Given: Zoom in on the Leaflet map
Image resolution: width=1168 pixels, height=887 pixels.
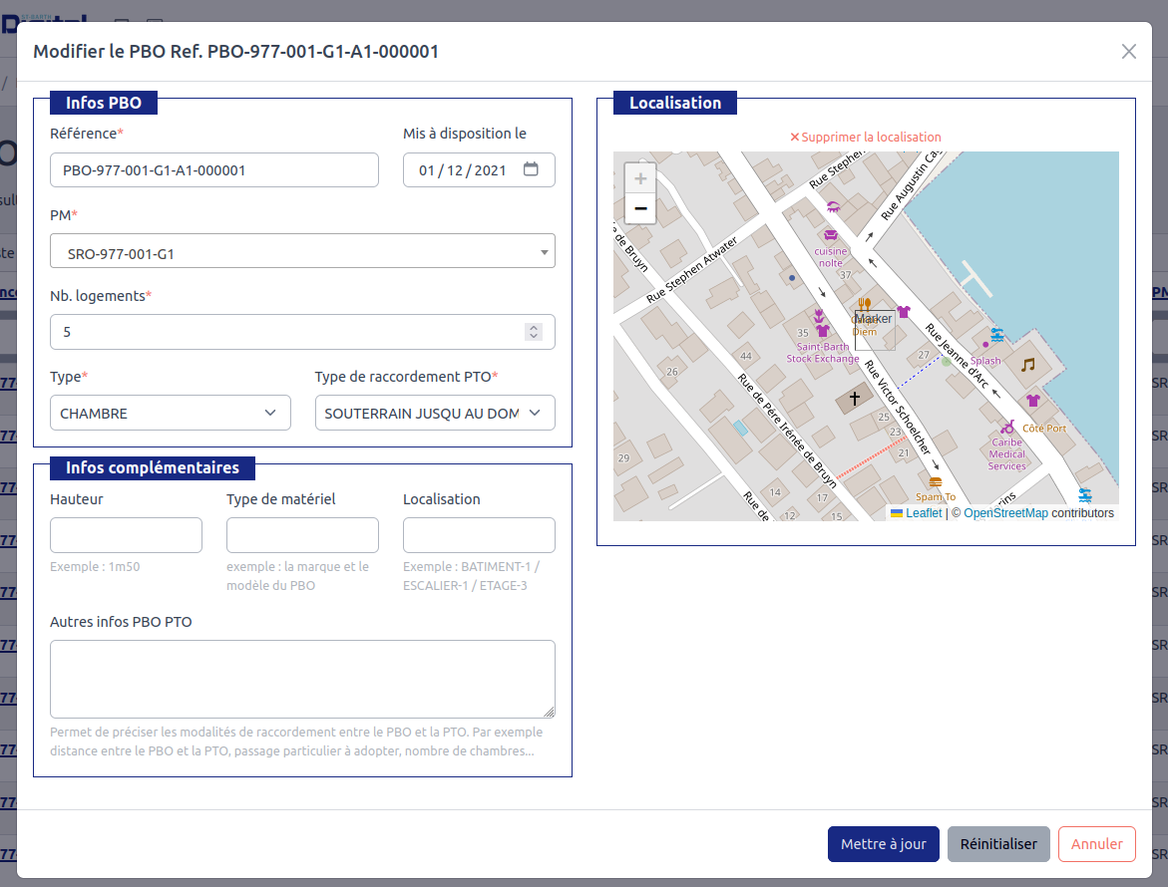Looking at the screenshot, I should click(x=639, y=177).
